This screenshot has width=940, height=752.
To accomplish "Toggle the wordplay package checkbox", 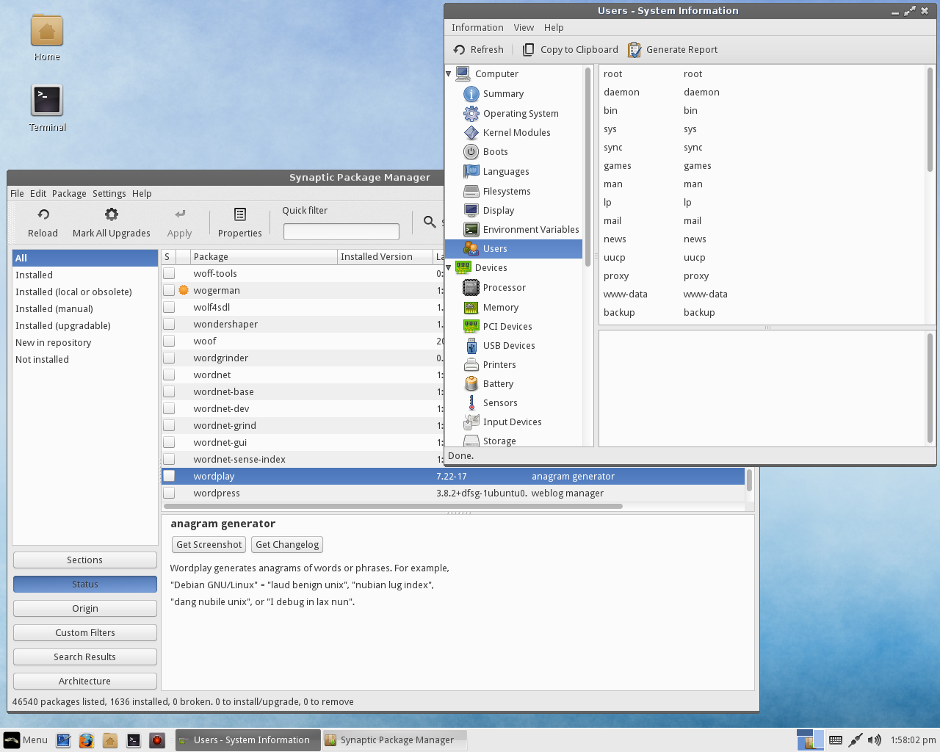I will [169, 477].
